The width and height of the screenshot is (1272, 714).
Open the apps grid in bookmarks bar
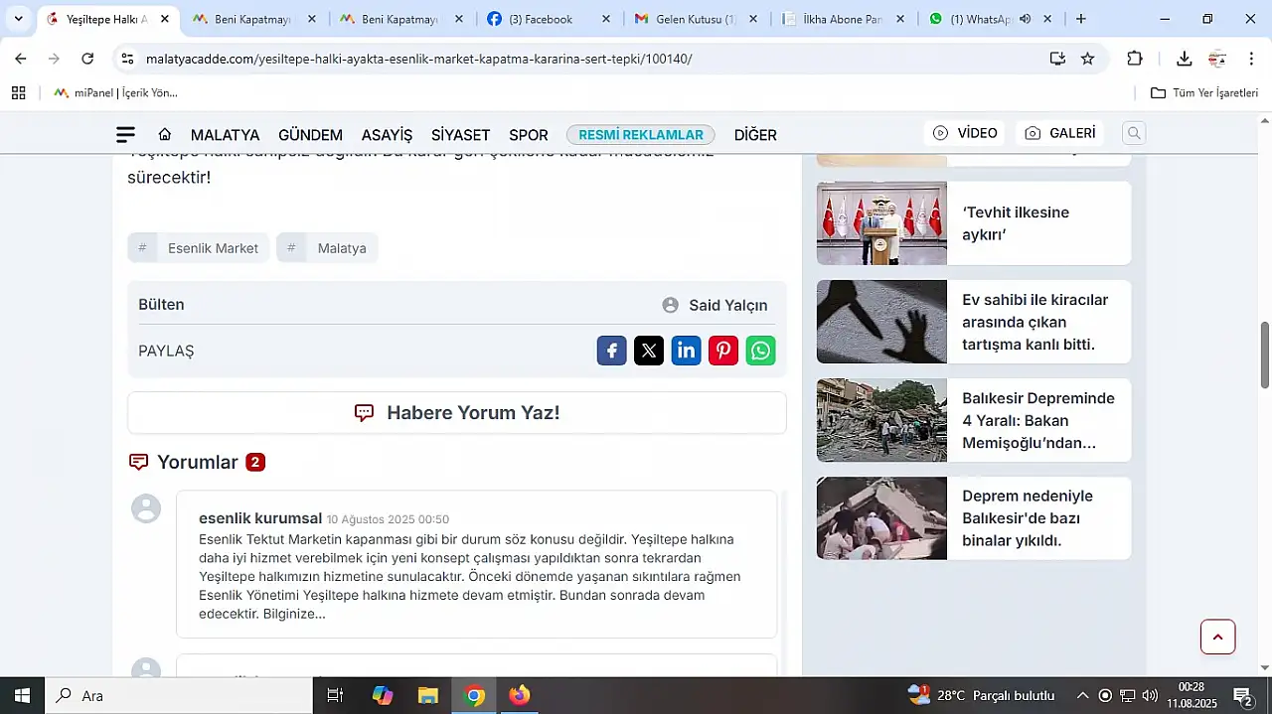pos(19,93)
